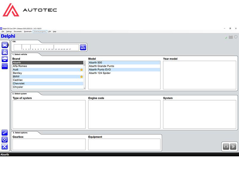The image size is (239, 179).
Task: Click the spring-shaped sidebar icon
Action: click(4, 132)
